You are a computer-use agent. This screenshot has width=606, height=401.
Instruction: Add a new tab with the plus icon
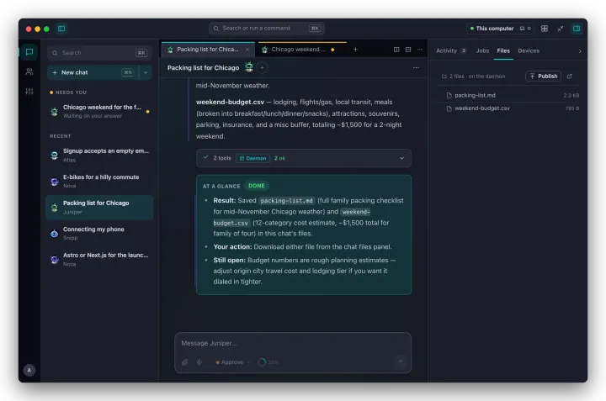(355, 50)
